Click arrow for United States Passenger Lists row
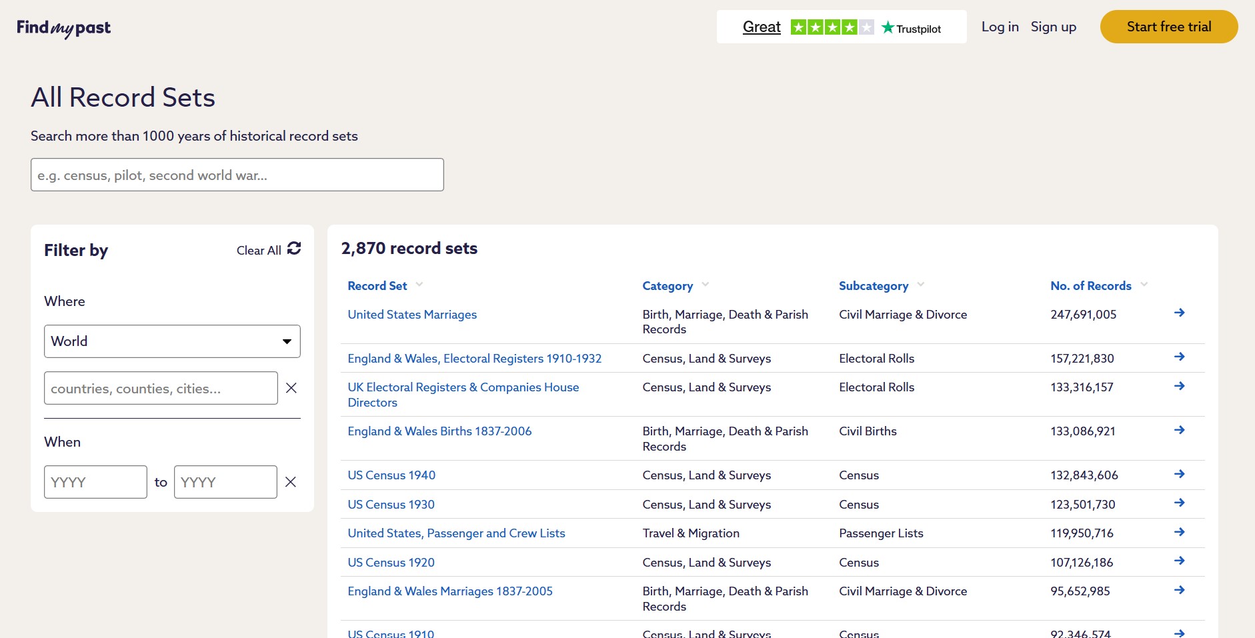The height and width of the screenshot is (638, 1255). coord(1179,532)
